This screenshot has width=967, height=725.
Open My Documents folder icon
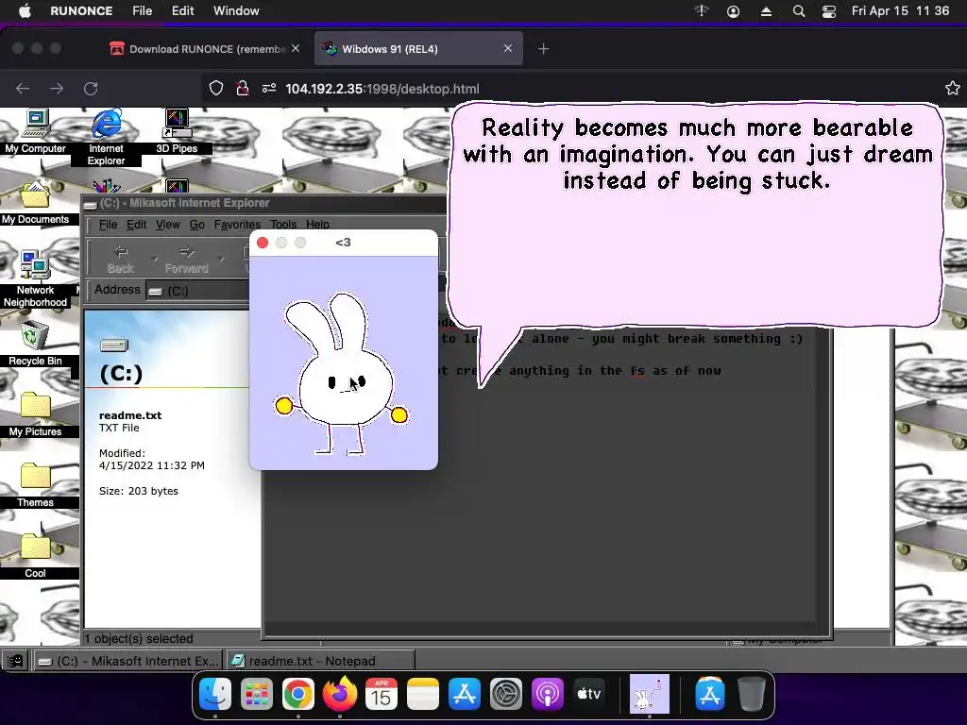(35, 204)
